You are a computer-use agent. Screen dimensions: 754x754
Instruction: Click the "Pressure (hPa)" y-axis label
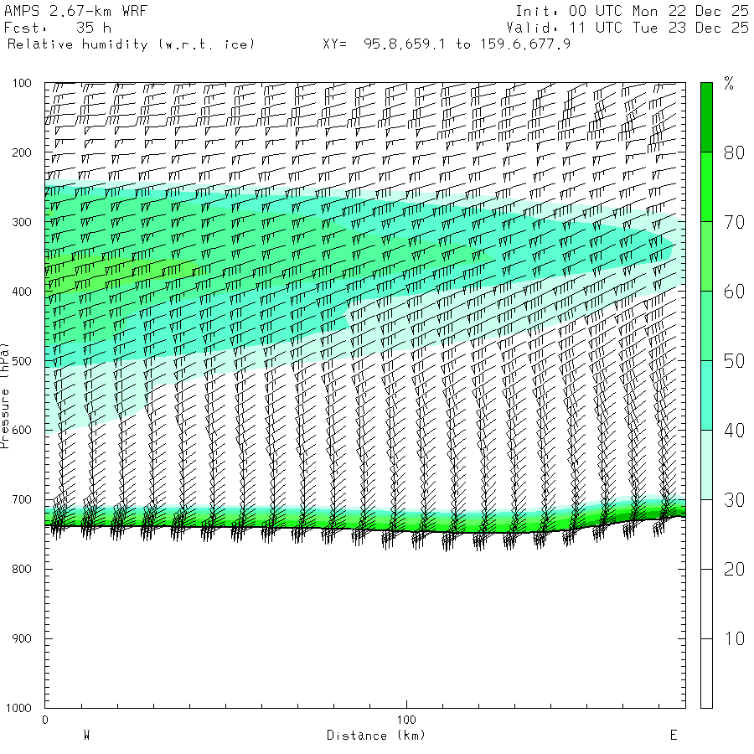tap(5, 395)
